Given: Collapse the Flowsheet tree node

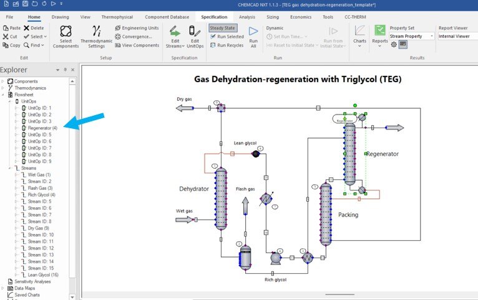Looking at the screenshot, I should pos(2,95).
